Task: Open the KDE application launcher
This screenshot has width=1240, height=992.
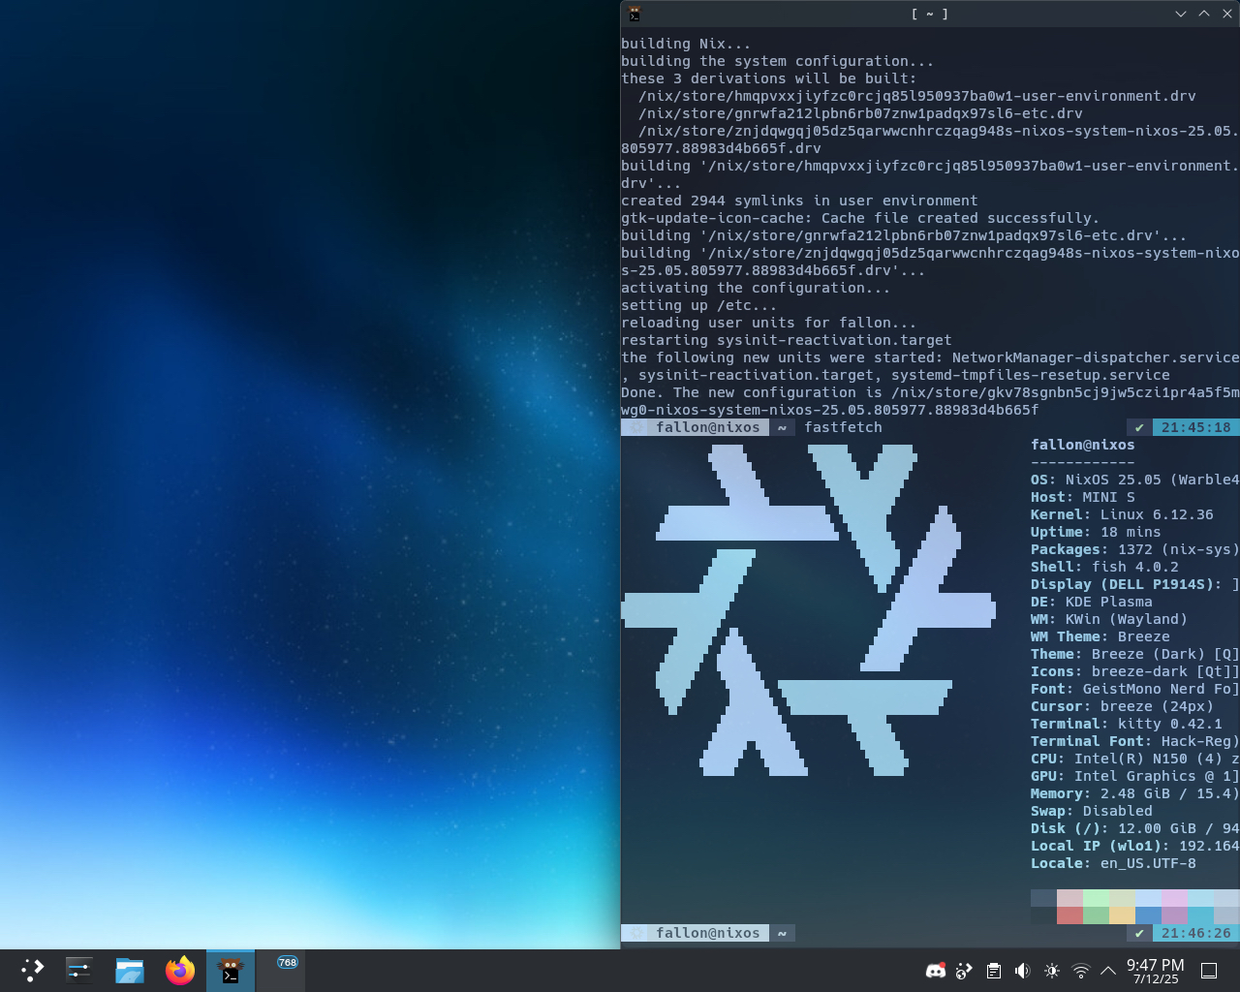Action: tap(32, 971)
